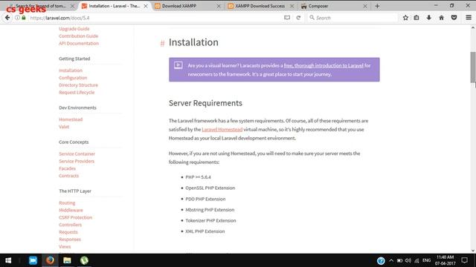Viewport: 476px width, 267px height.
Task: Open the Pocket icon in toolbar
Action: click(454, 18)
